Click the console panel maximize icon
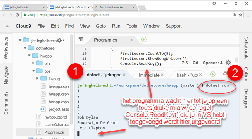252x139 pixels. click(225, 73)
